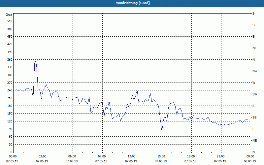Screen dimensions: 264x165
Task: Click the 'Grad' unit label above the y-axis
Action: point(9,15)
